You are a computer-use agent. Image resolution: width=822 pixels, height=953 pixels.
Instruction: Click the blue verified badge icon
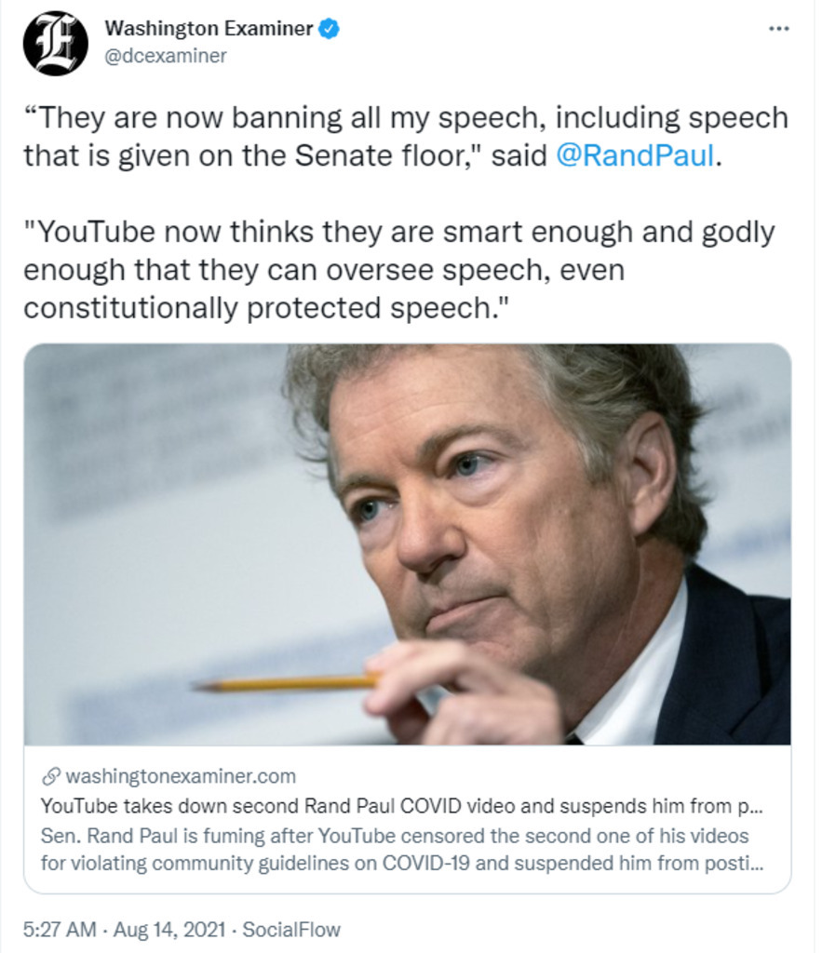point(329,29)
